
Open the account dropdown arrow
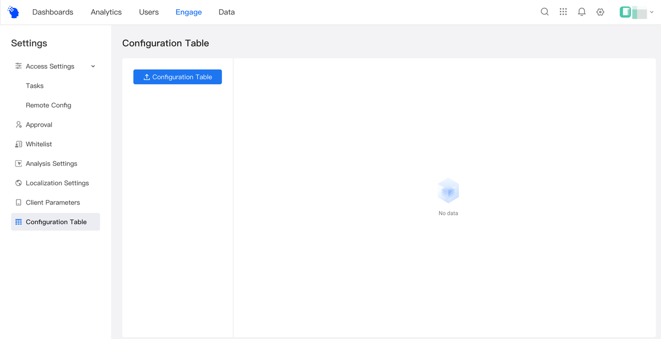click(652, 12)
